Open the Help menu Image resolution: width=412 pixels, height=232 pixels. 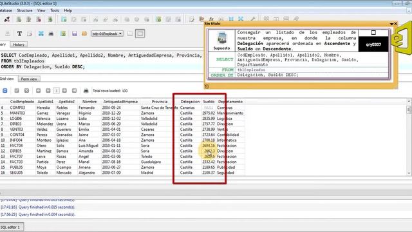coord(68,10)
